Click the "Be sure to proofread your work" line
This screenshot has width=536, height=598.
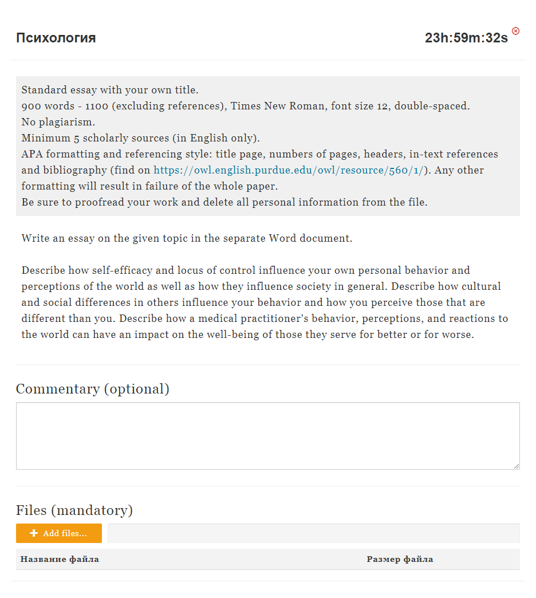tap(224, 202)
